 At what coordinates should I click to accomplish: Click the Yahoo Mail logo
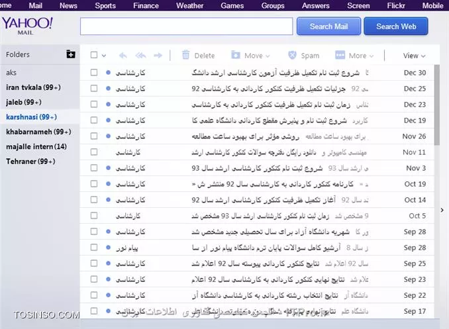tap(28, 26)
